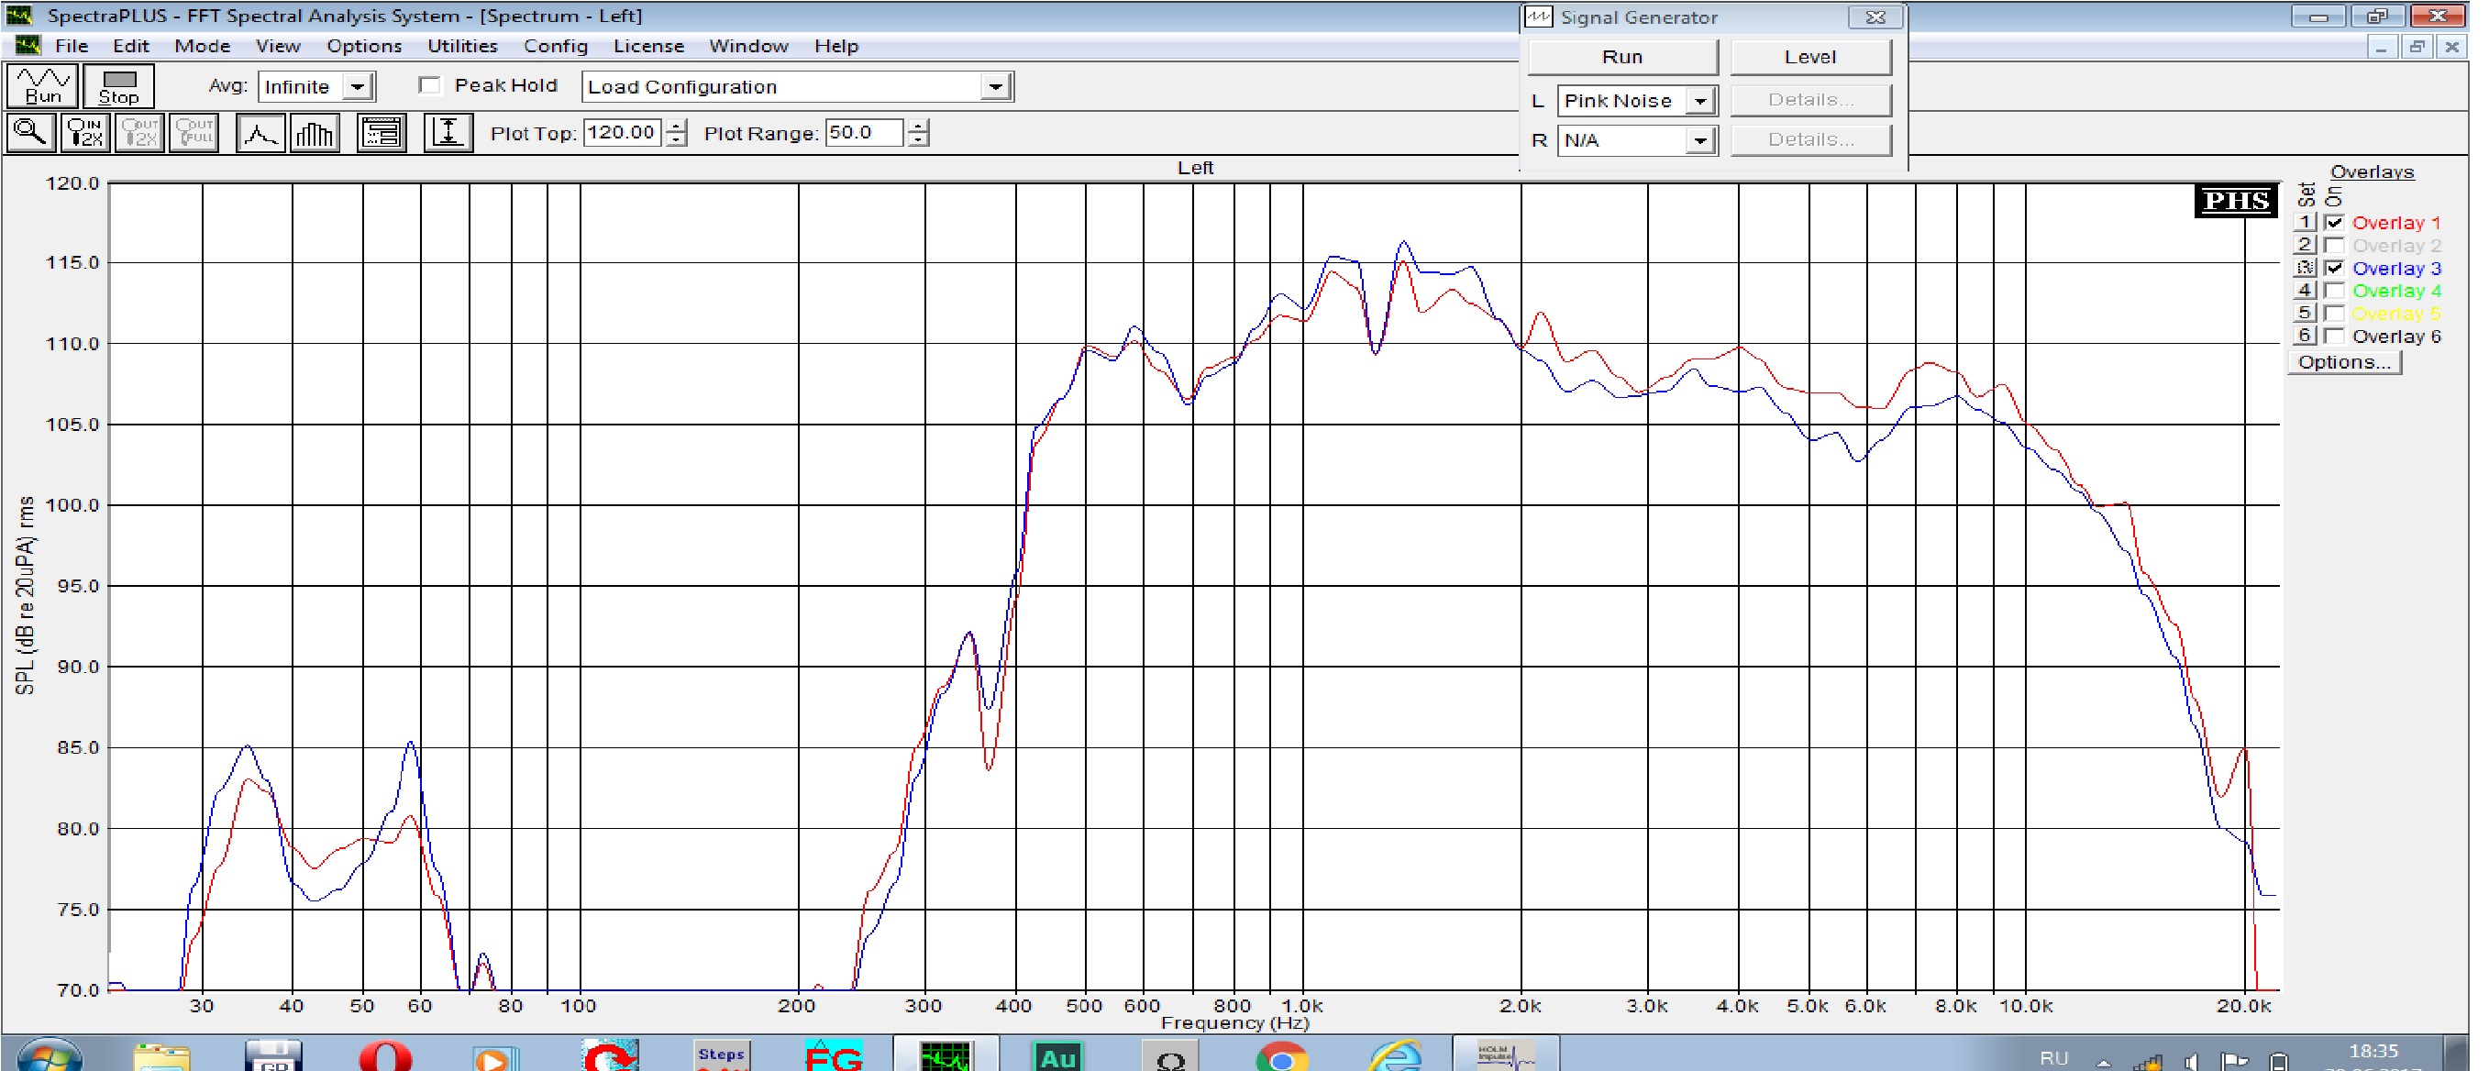Switch to line plot display icon
This screenshot has height=1071, width=2489.
(260, 132)
